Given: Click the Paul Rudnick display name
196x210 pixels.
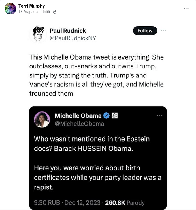Looking at the screenshot, I should coord(68,31).
